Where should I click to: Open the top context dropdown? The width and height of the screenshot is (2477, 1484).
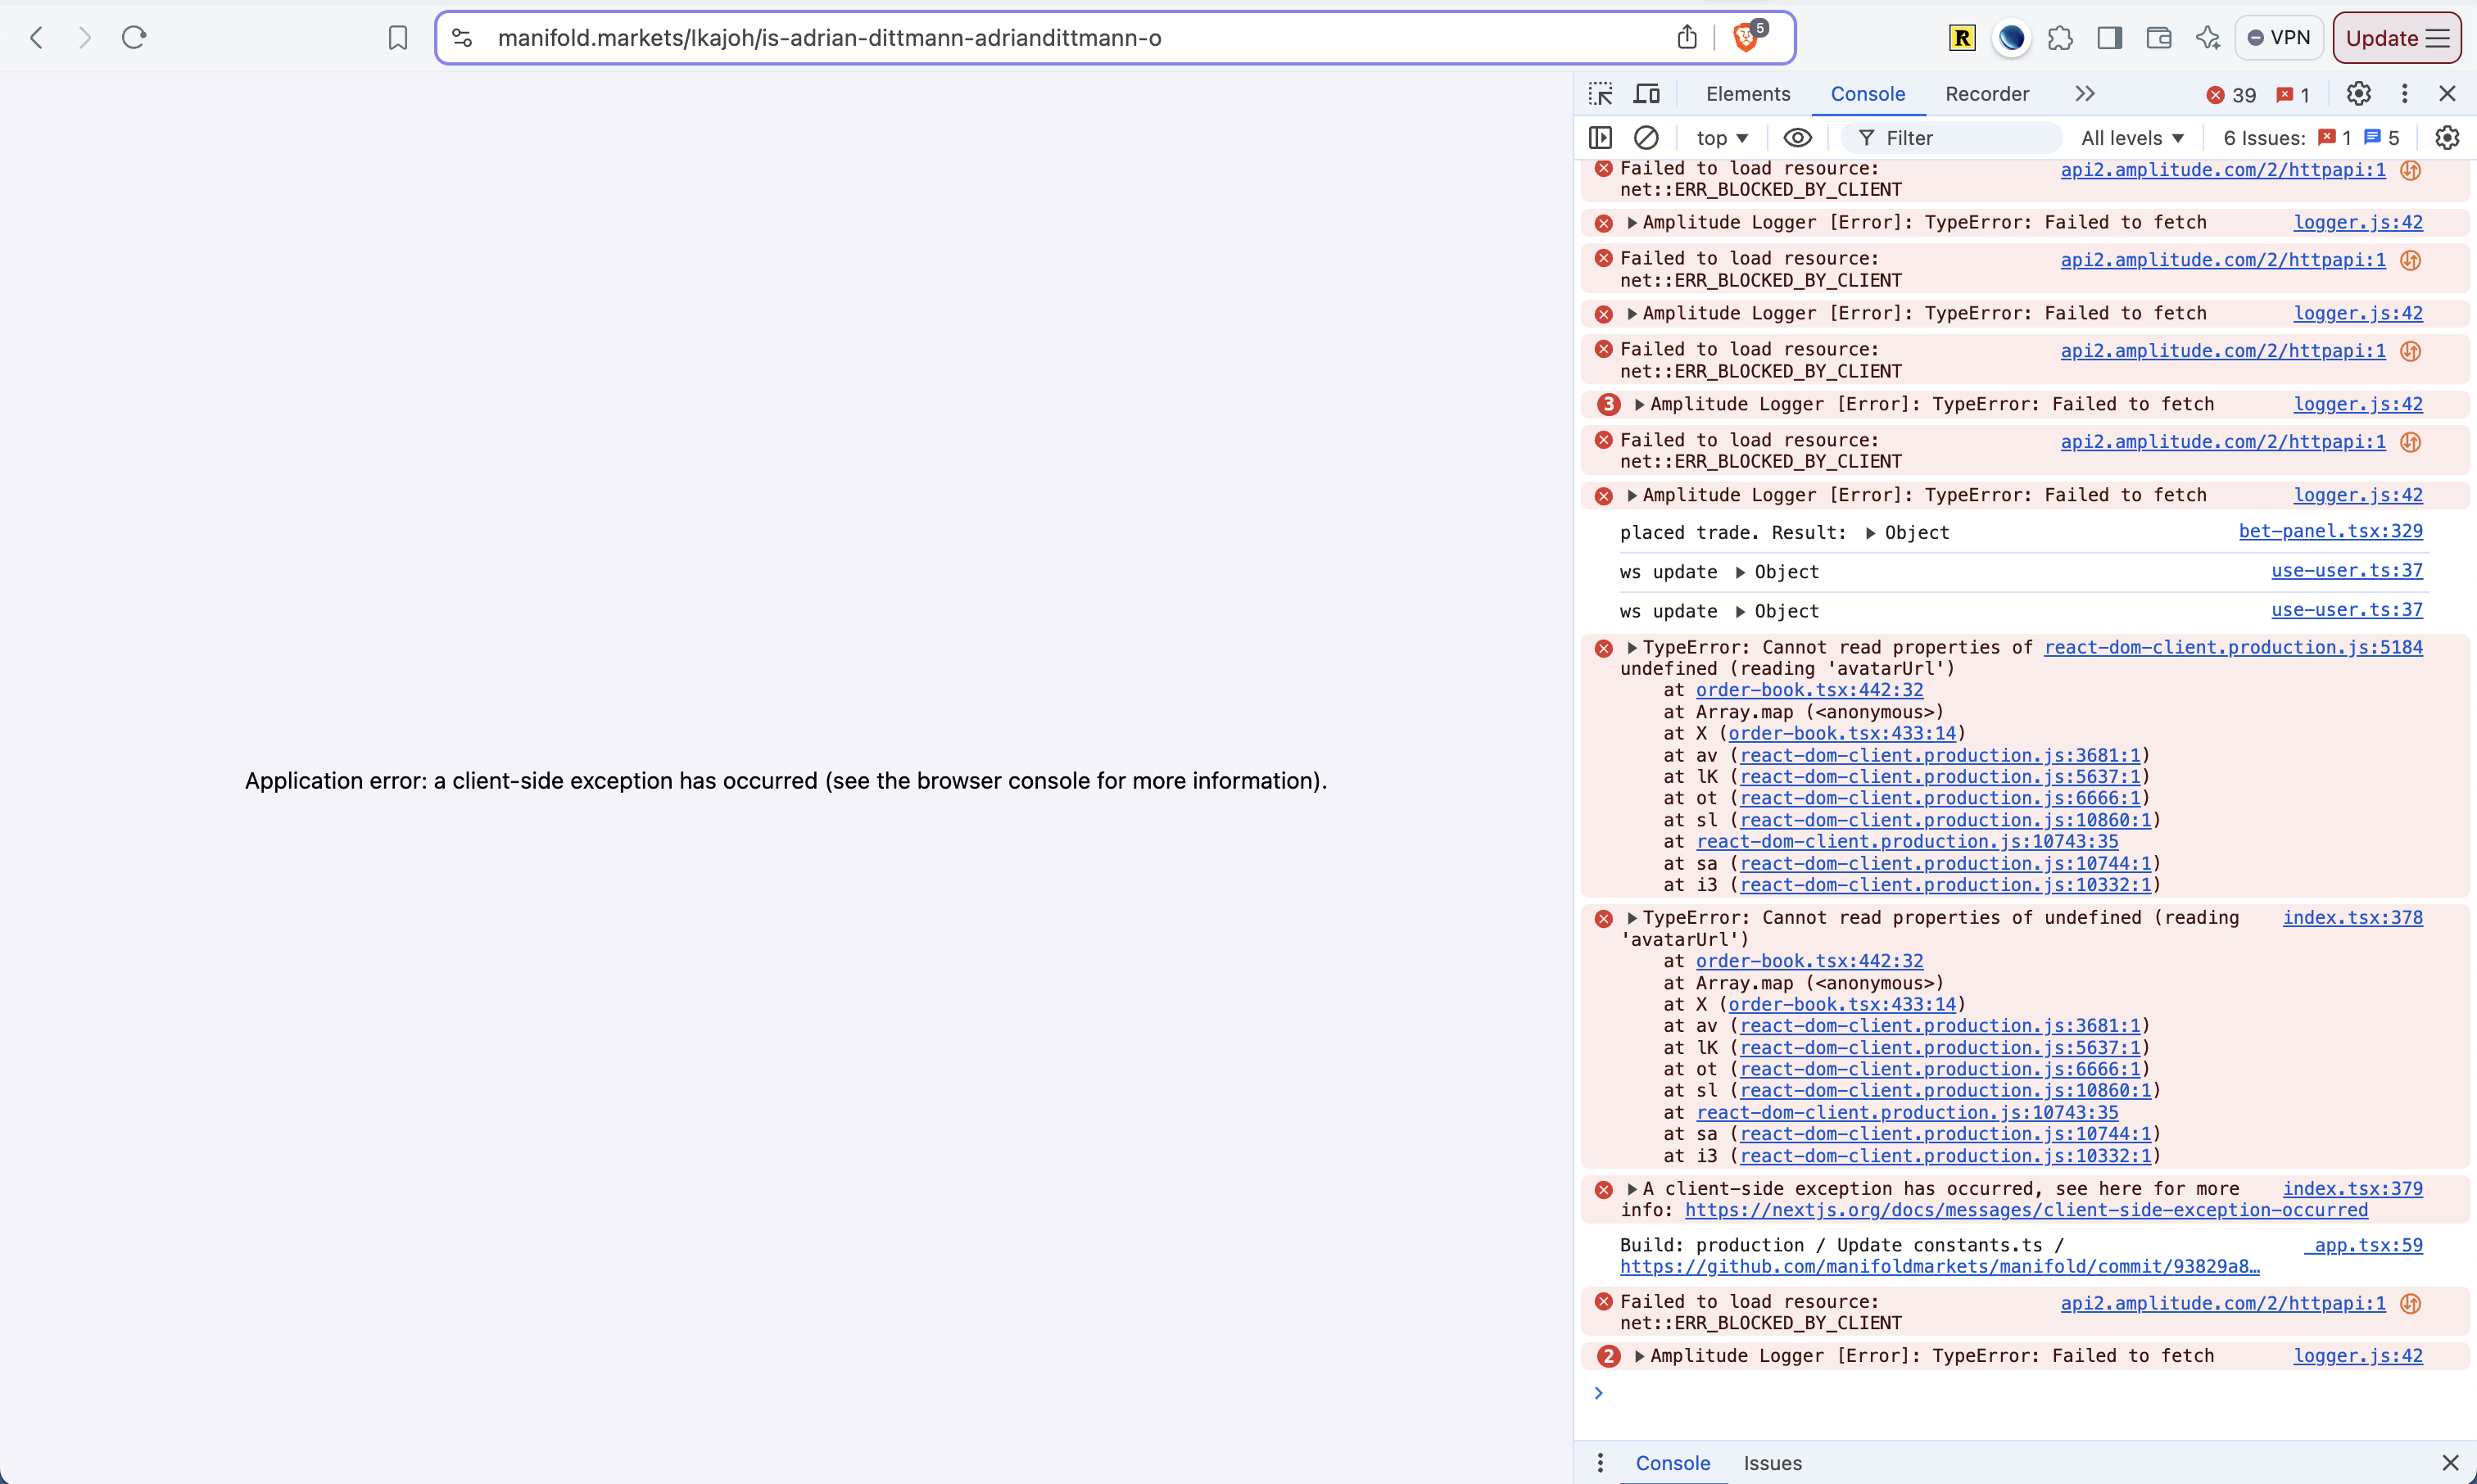(x=1722, y=138)
